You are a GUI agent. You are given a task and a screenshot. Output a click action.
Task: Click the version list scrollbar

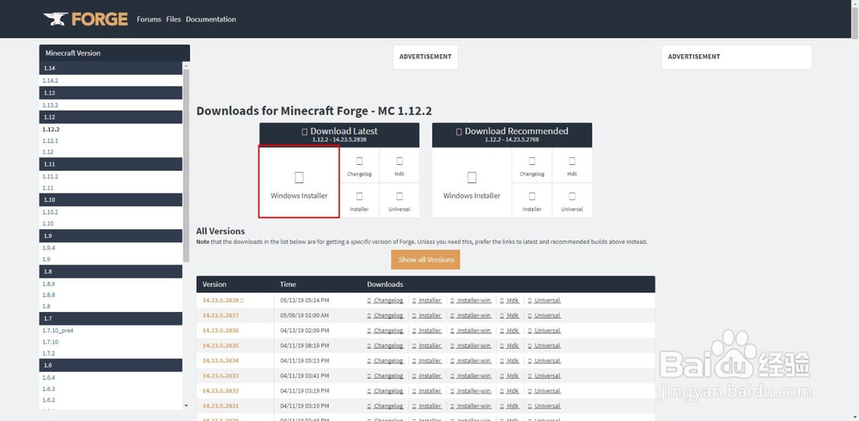click(186, 164)
